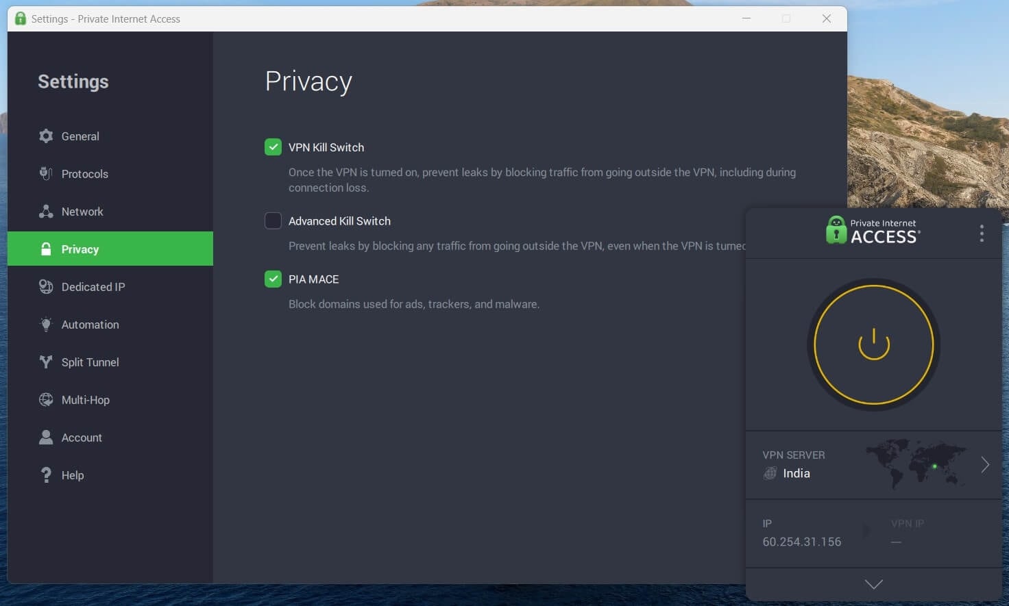Select Settings heading in sidebar
The height and width of the screenshot is (606, 1009).
73,81
